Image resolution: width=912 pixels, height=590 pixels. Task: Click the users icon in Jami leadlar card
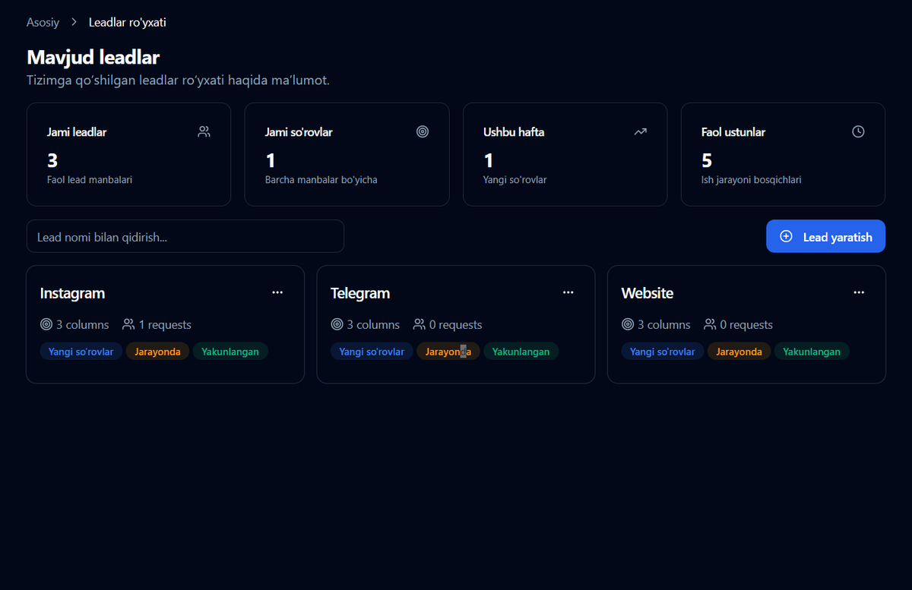[x=204, y=131]
